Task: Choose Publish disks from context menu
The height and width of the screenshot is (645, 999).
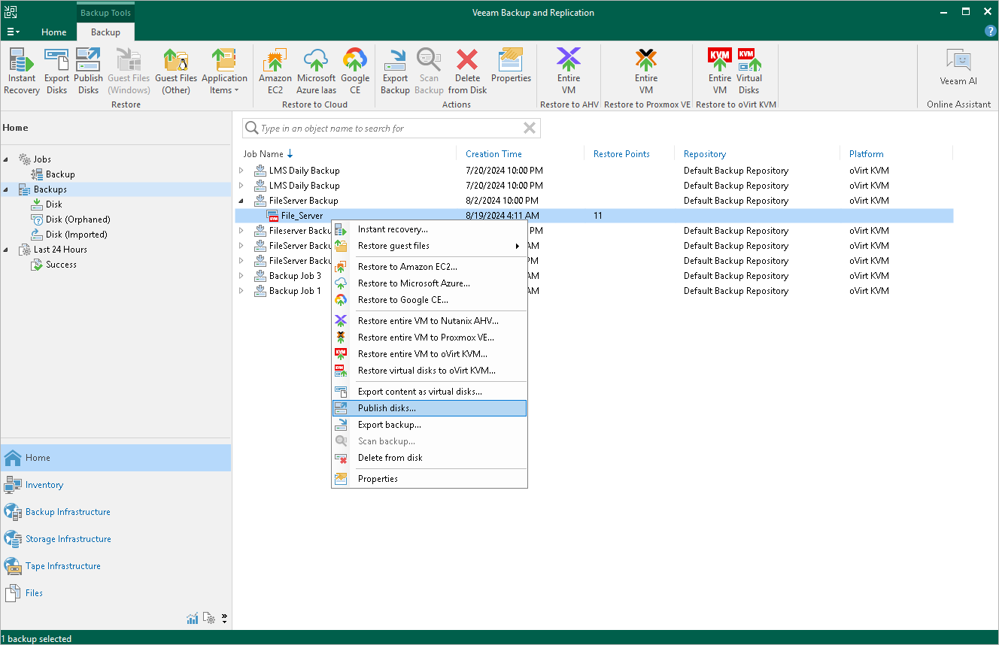Action: (x=430, y=408)
